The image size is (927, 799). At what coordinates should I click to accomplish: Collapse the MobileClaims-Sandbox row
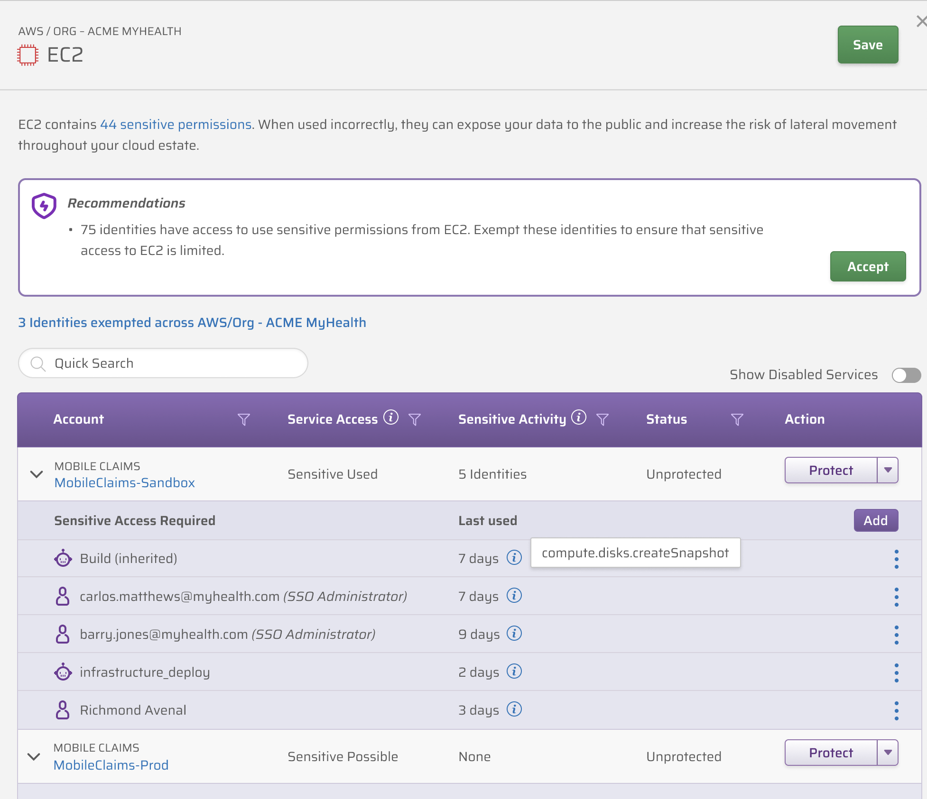(x=37, y=474)
